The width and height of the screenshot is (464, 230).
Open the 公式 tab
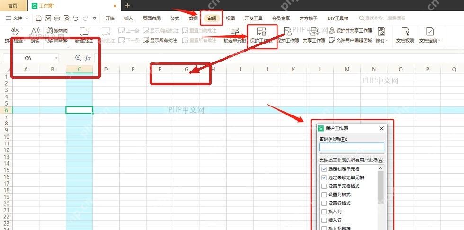(175, 18)
